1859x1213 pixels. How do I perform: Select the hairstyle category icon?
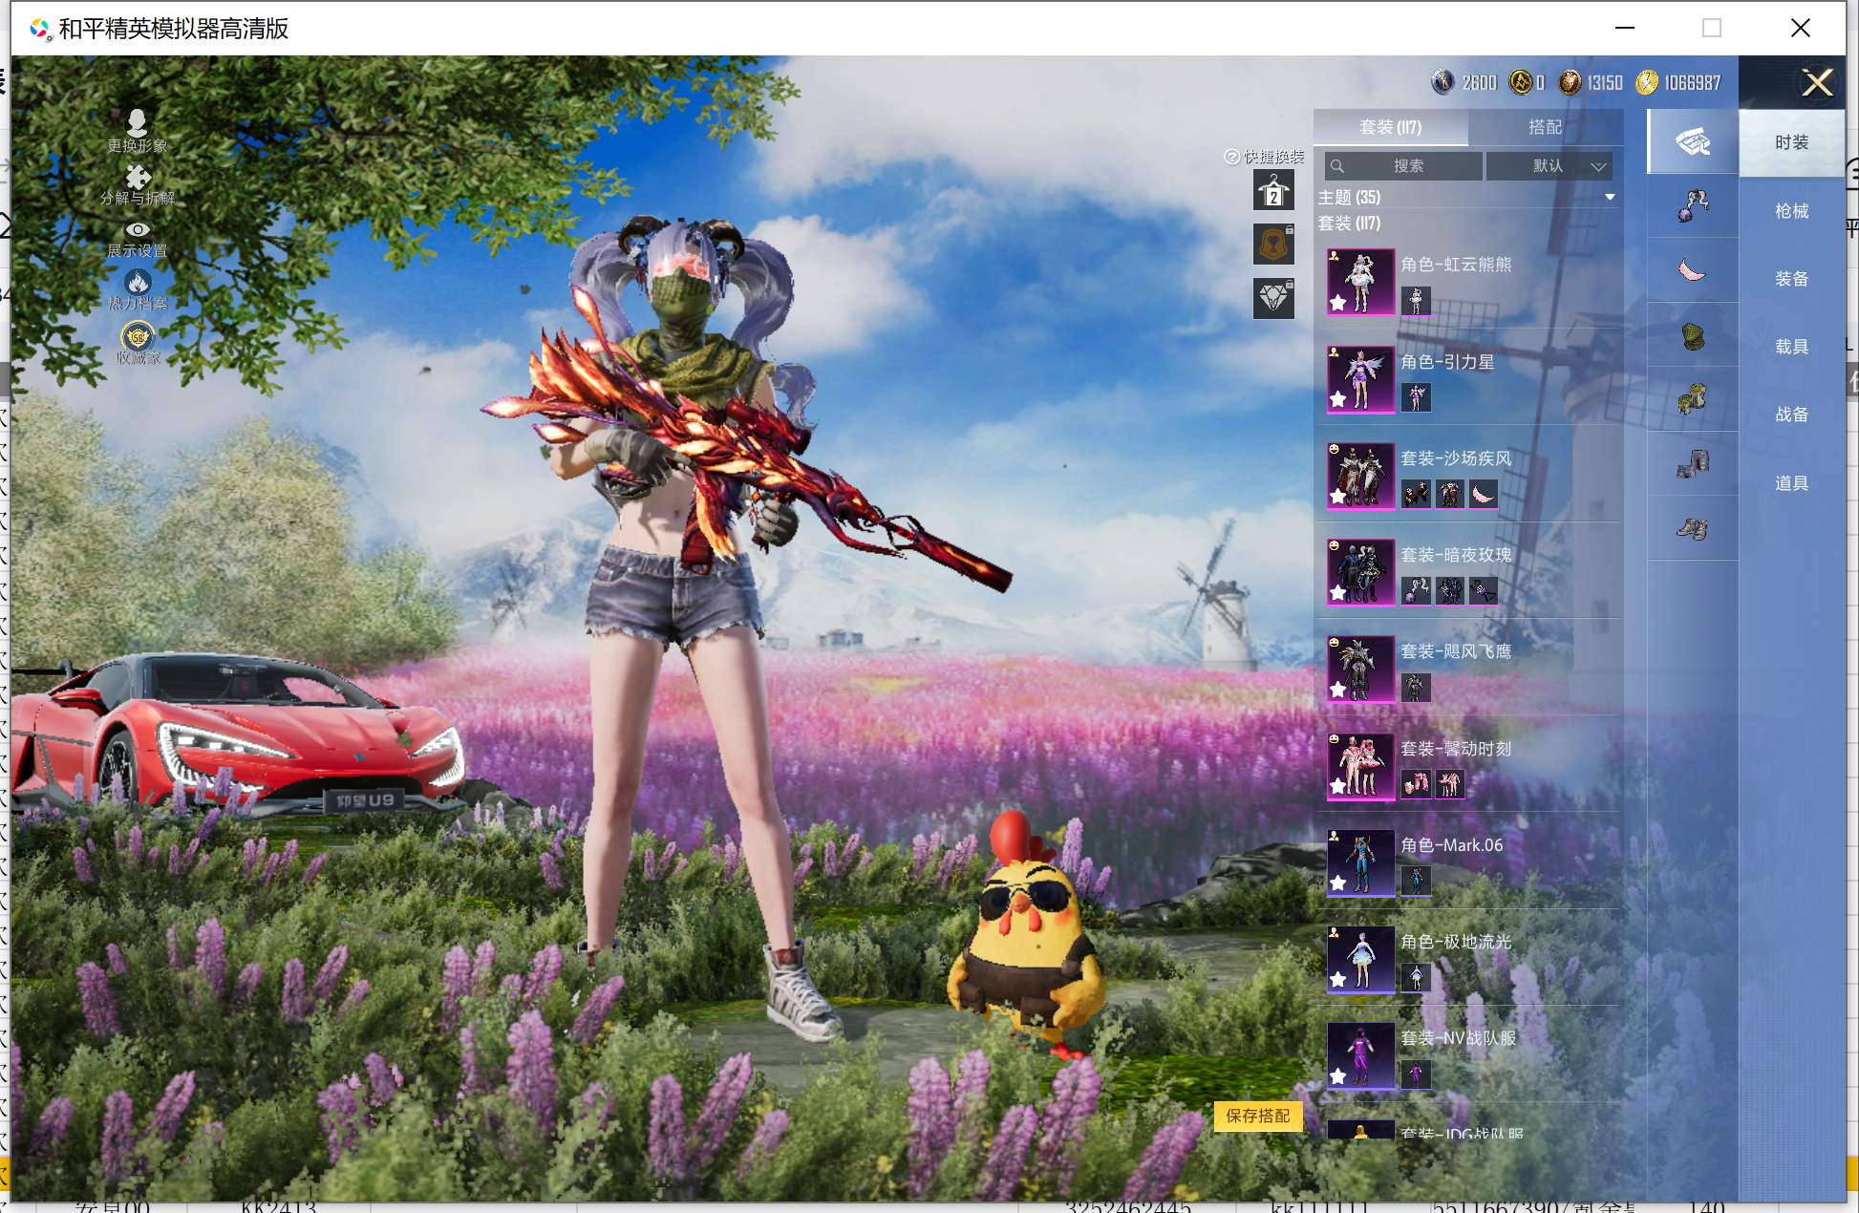click(x=1693, y=205)
